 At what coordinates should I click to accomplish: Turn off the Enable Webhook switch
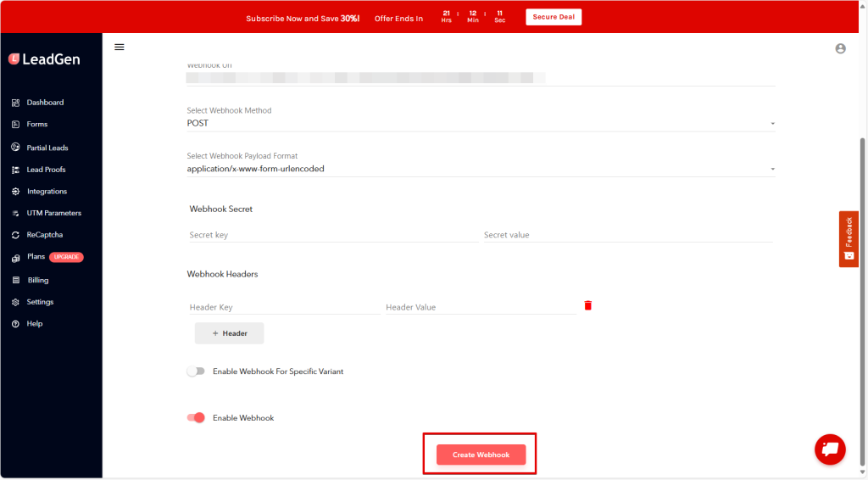click(x=196, y=417)
